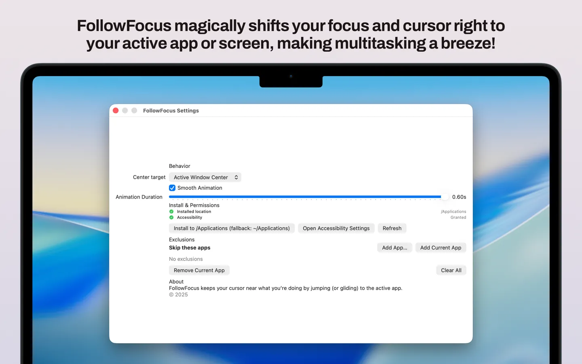The width and height of the screenshot is (582, 364).
Task: Click the Animation Duration slider handle
Action: click(445, 197)
